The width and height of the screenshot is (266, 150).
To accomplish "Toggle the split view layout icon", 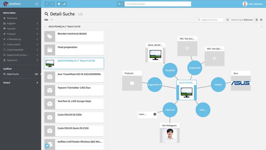I will coord(256,20).
